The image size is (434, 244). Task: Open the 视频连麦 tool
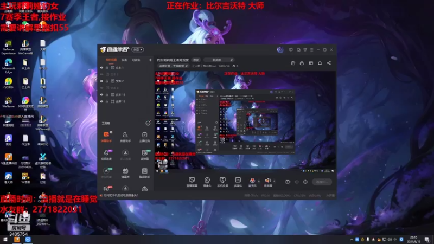click(x=106, y=155)
